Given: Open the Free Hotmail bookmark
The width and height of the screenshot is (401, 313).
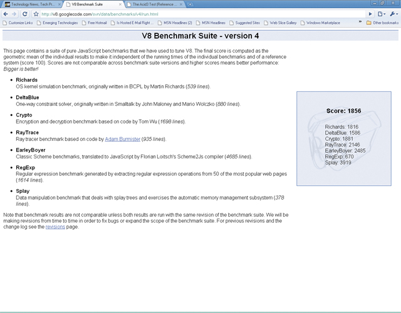Looking at the screenshot, I should click(x=95, y=23).
